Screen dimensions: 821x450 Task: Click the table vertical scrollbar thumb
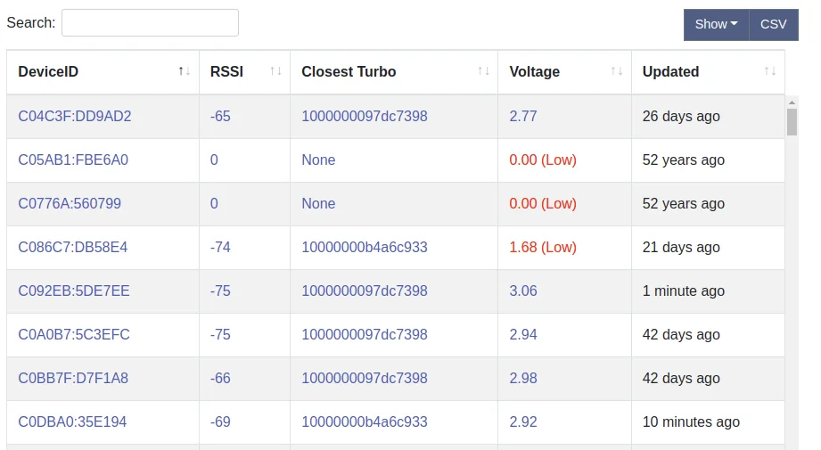792,122
